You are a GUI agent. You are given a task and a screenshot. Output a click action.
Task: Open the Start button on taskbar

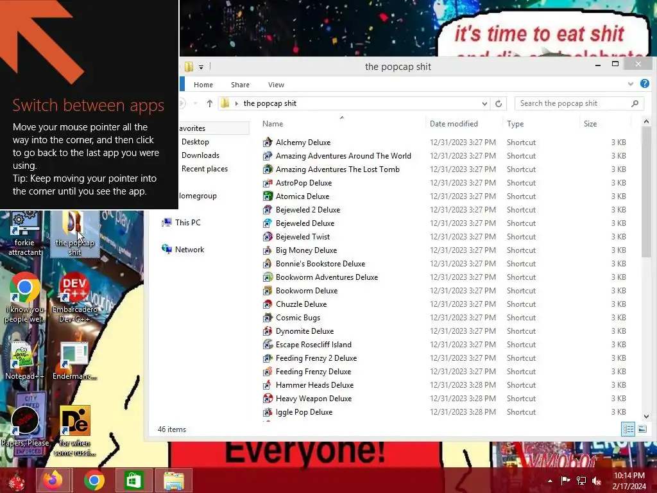(x=16, y=481)
